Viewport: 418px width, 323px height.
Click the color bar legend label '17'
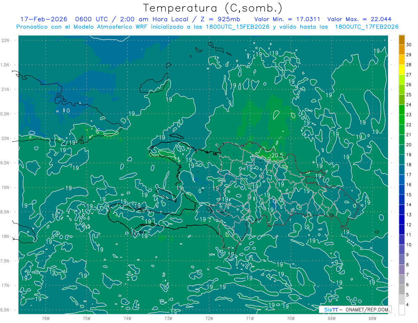409,175
